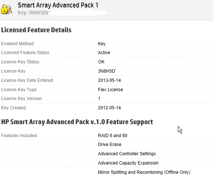Select the Enabled Method row label
The height and width of the screenshot is (189, 213).
pyautogui.click(x=18, y=44)
